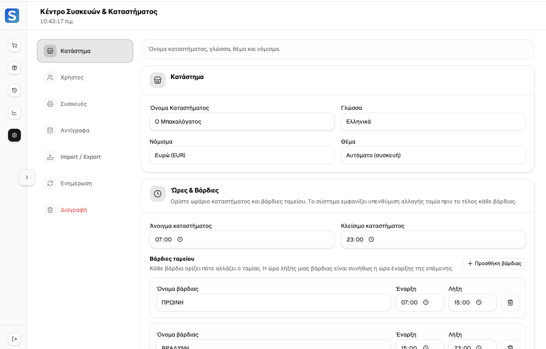Image resolution: width=546 pixels, height=349 pixels.
Task: Click the Άνοιγμα καταστήματος time field
Action: click(x=242, y=239)
